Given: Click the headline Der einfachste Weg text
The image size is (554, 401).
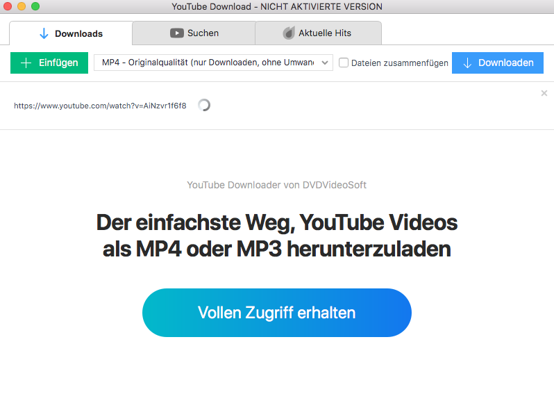Looking at the screenshot, I should click(x=276, y=236).
